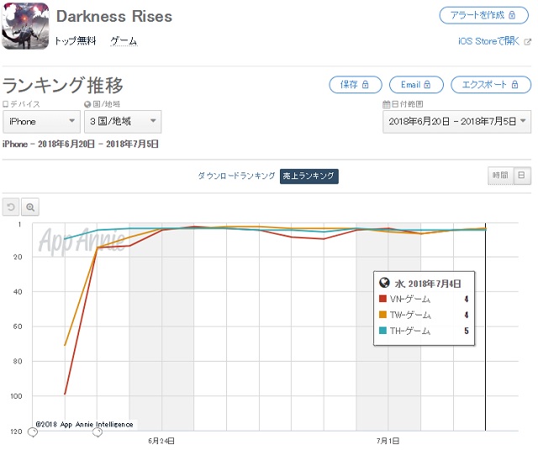Click the lock icon on 保存 button
The height and width of the screenshot is (450, 538).
368,85
